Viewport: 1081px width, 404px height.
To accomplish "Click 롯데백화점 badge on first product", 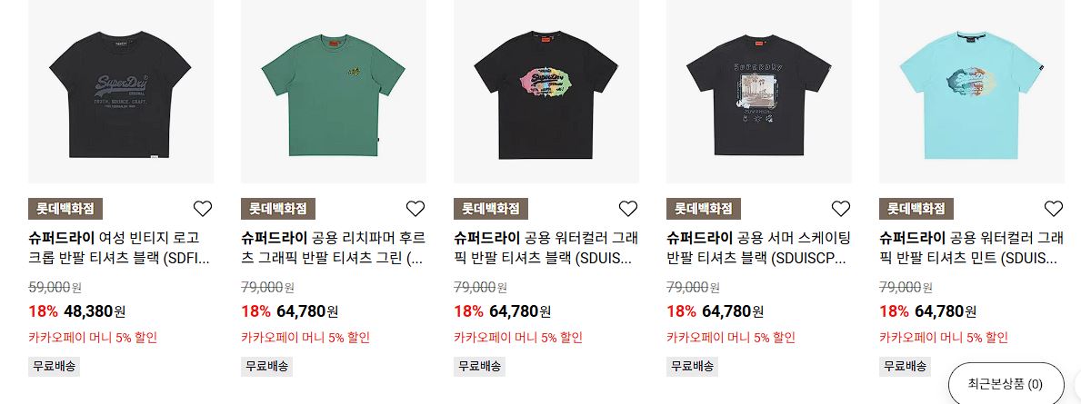I will coord(65,209).
